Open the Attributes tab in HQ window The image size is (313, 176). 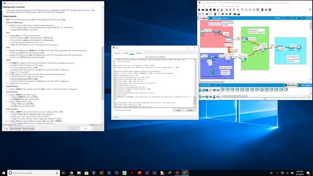click(139, 53)
